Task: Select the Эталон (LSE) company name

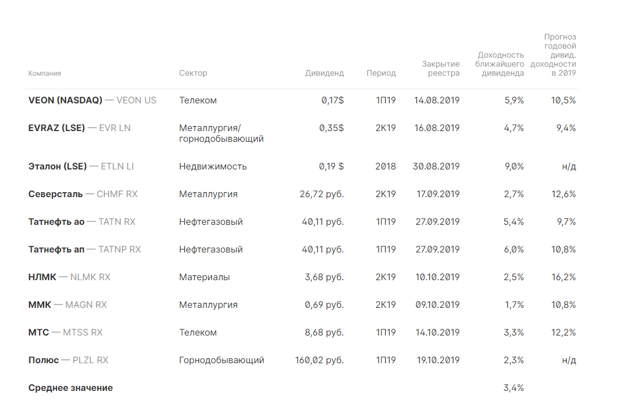Action: [58, 166]
